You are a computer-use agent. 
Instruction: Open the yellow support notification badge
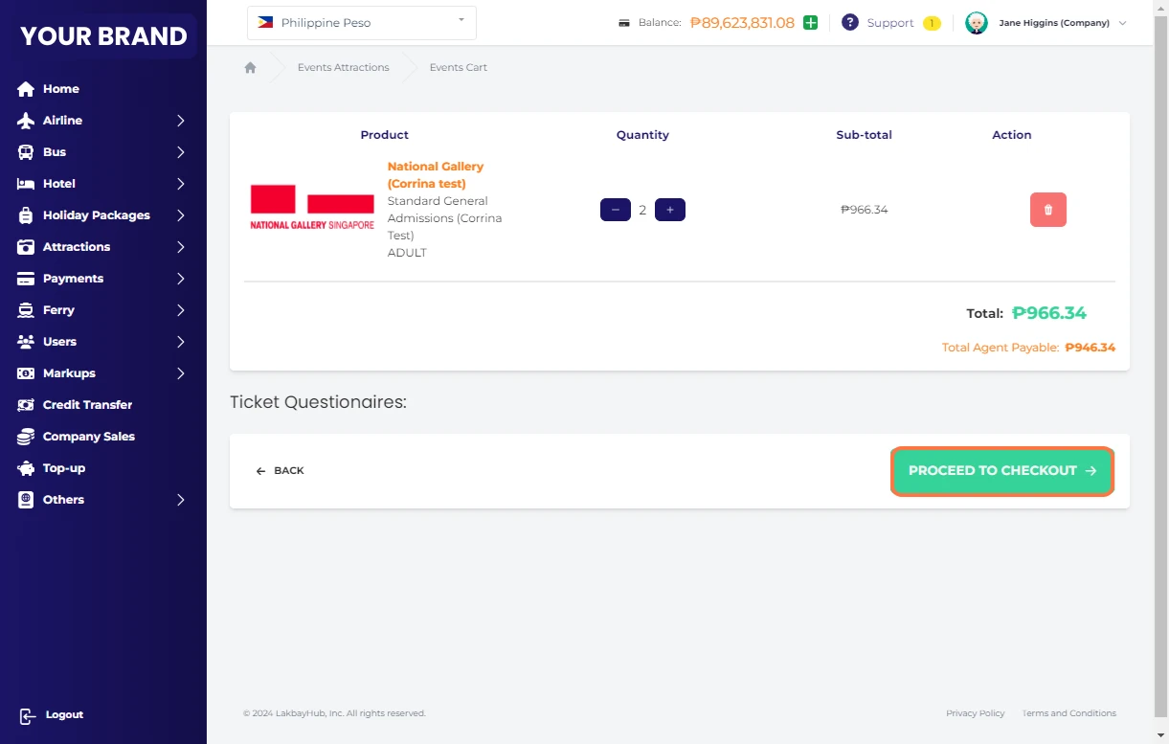[x=932, y=23]
